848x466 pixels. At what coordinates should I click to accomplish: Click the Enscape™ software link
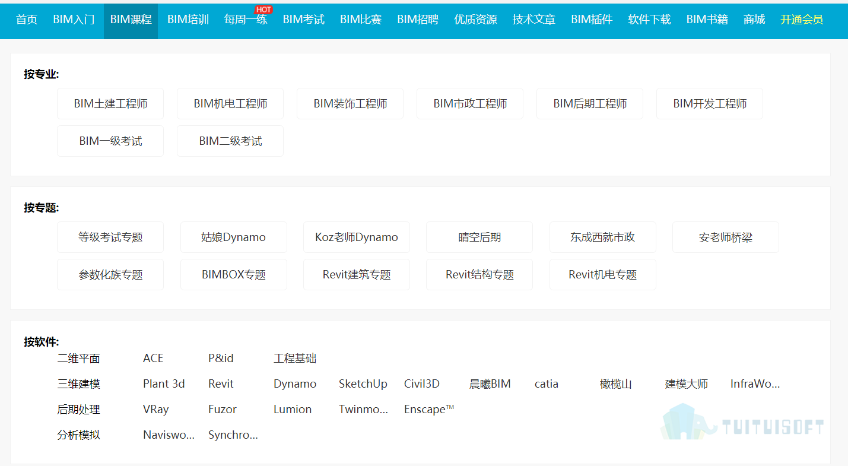pos(429,410)
